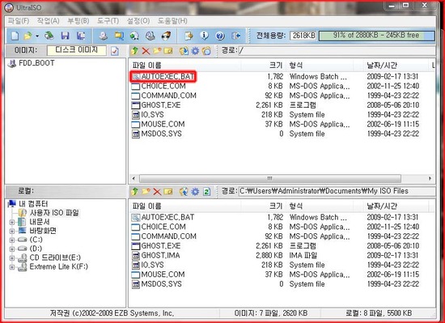The image size is (445, 323).
Task: Click the New image toolbar icon
Action: coord(15,36)
